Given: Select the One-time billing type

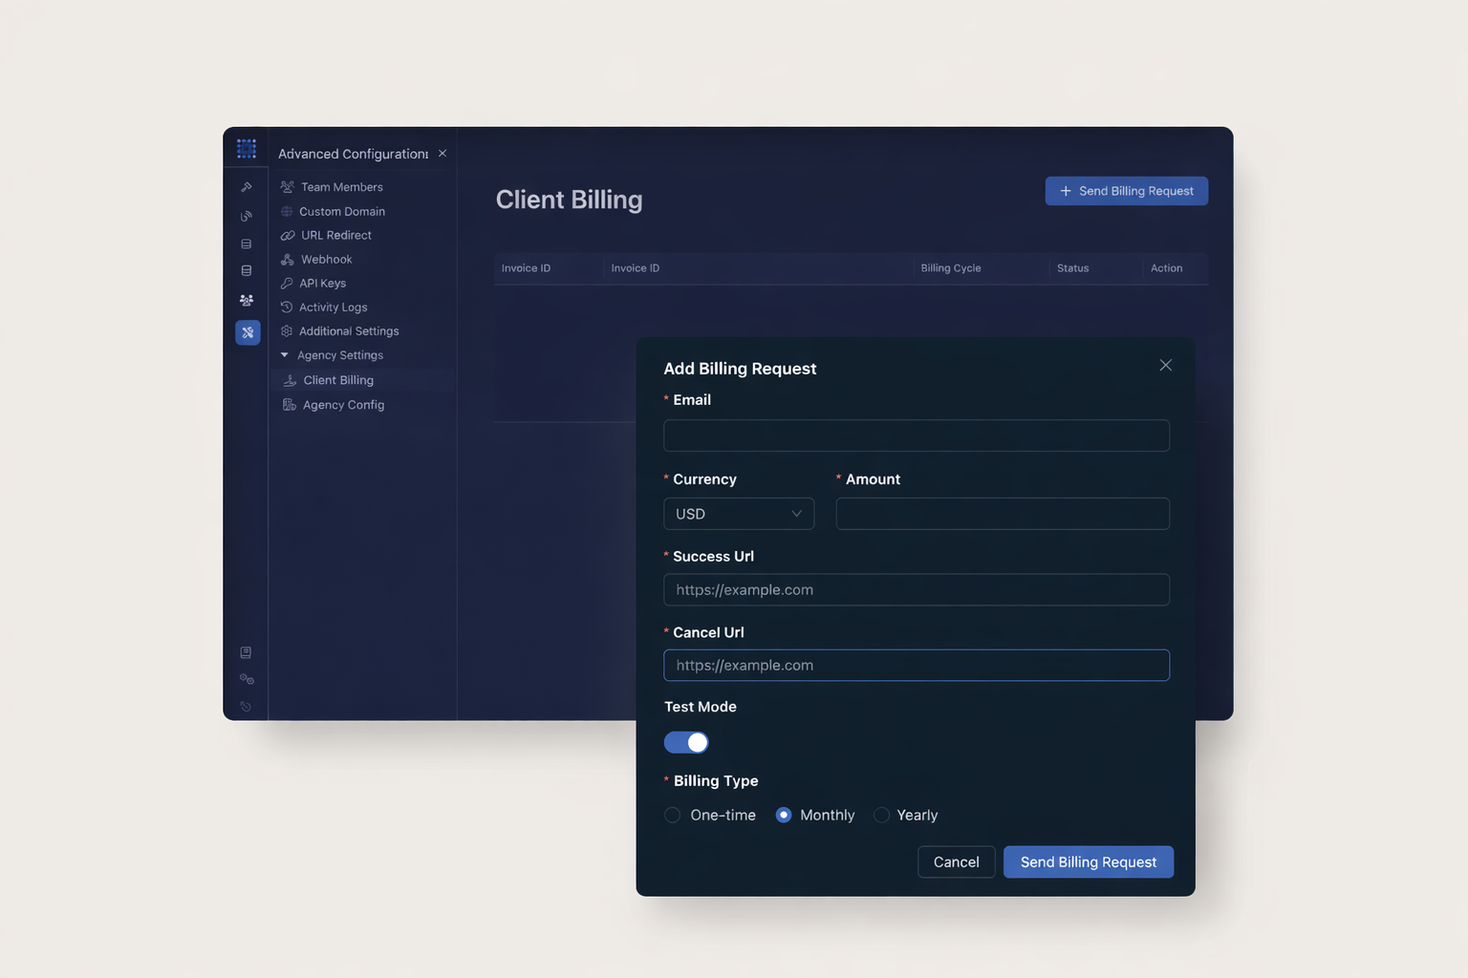Looking at the screenshot, I should pyautogui.click(x=673, y=815).
